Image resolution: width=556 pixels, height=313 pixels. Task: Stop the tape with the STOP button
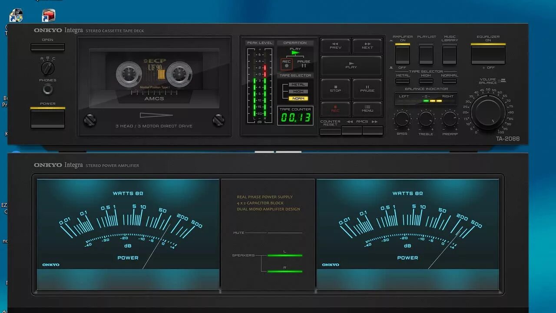(335, 89)
